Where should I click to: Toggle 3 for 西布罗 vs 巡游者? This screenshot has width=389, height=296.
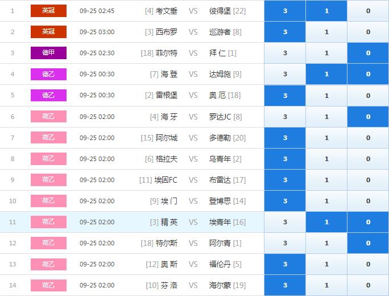[x=285, y=32]
